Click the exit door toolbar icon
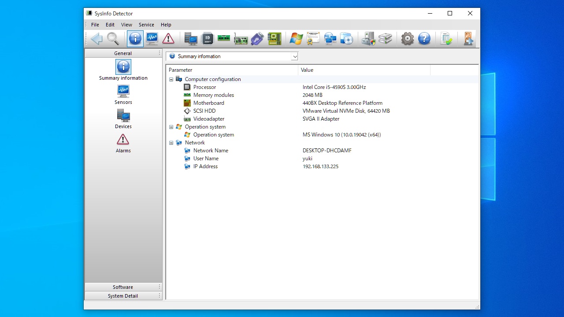 (468, 39)
